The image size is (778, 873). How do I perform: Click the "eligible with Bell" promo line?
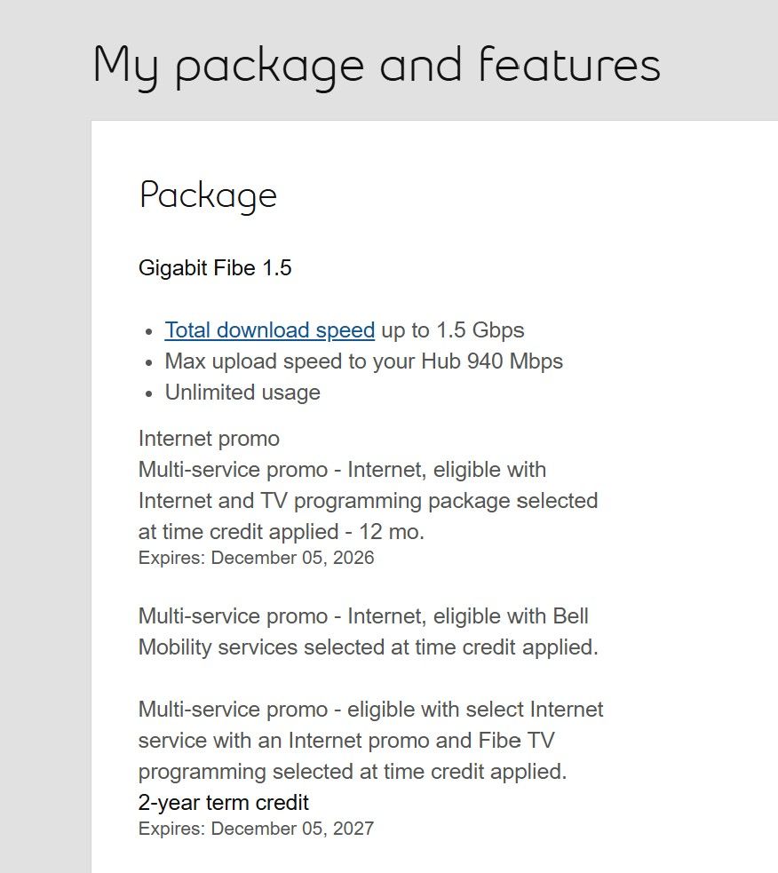pos(363,616)
